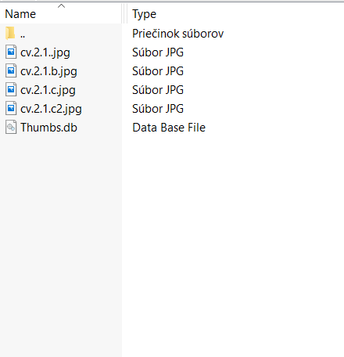Click Súbor JPG type of cv.2.1.c2.jpg
This screenshot has width=344, height=357.
pyautogui.click(x=158, y=109)
